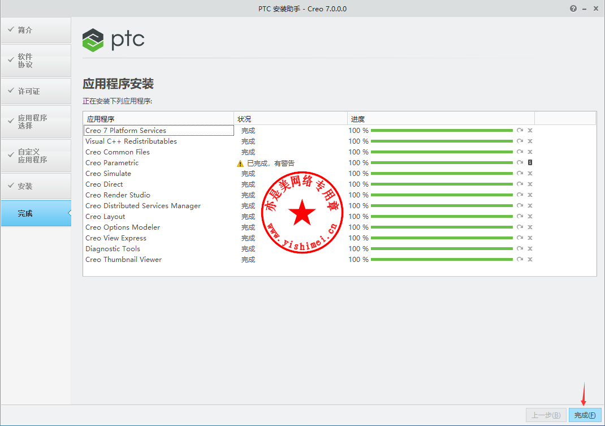Select the 完成 step in the sidebar

[x=36, y=213]
